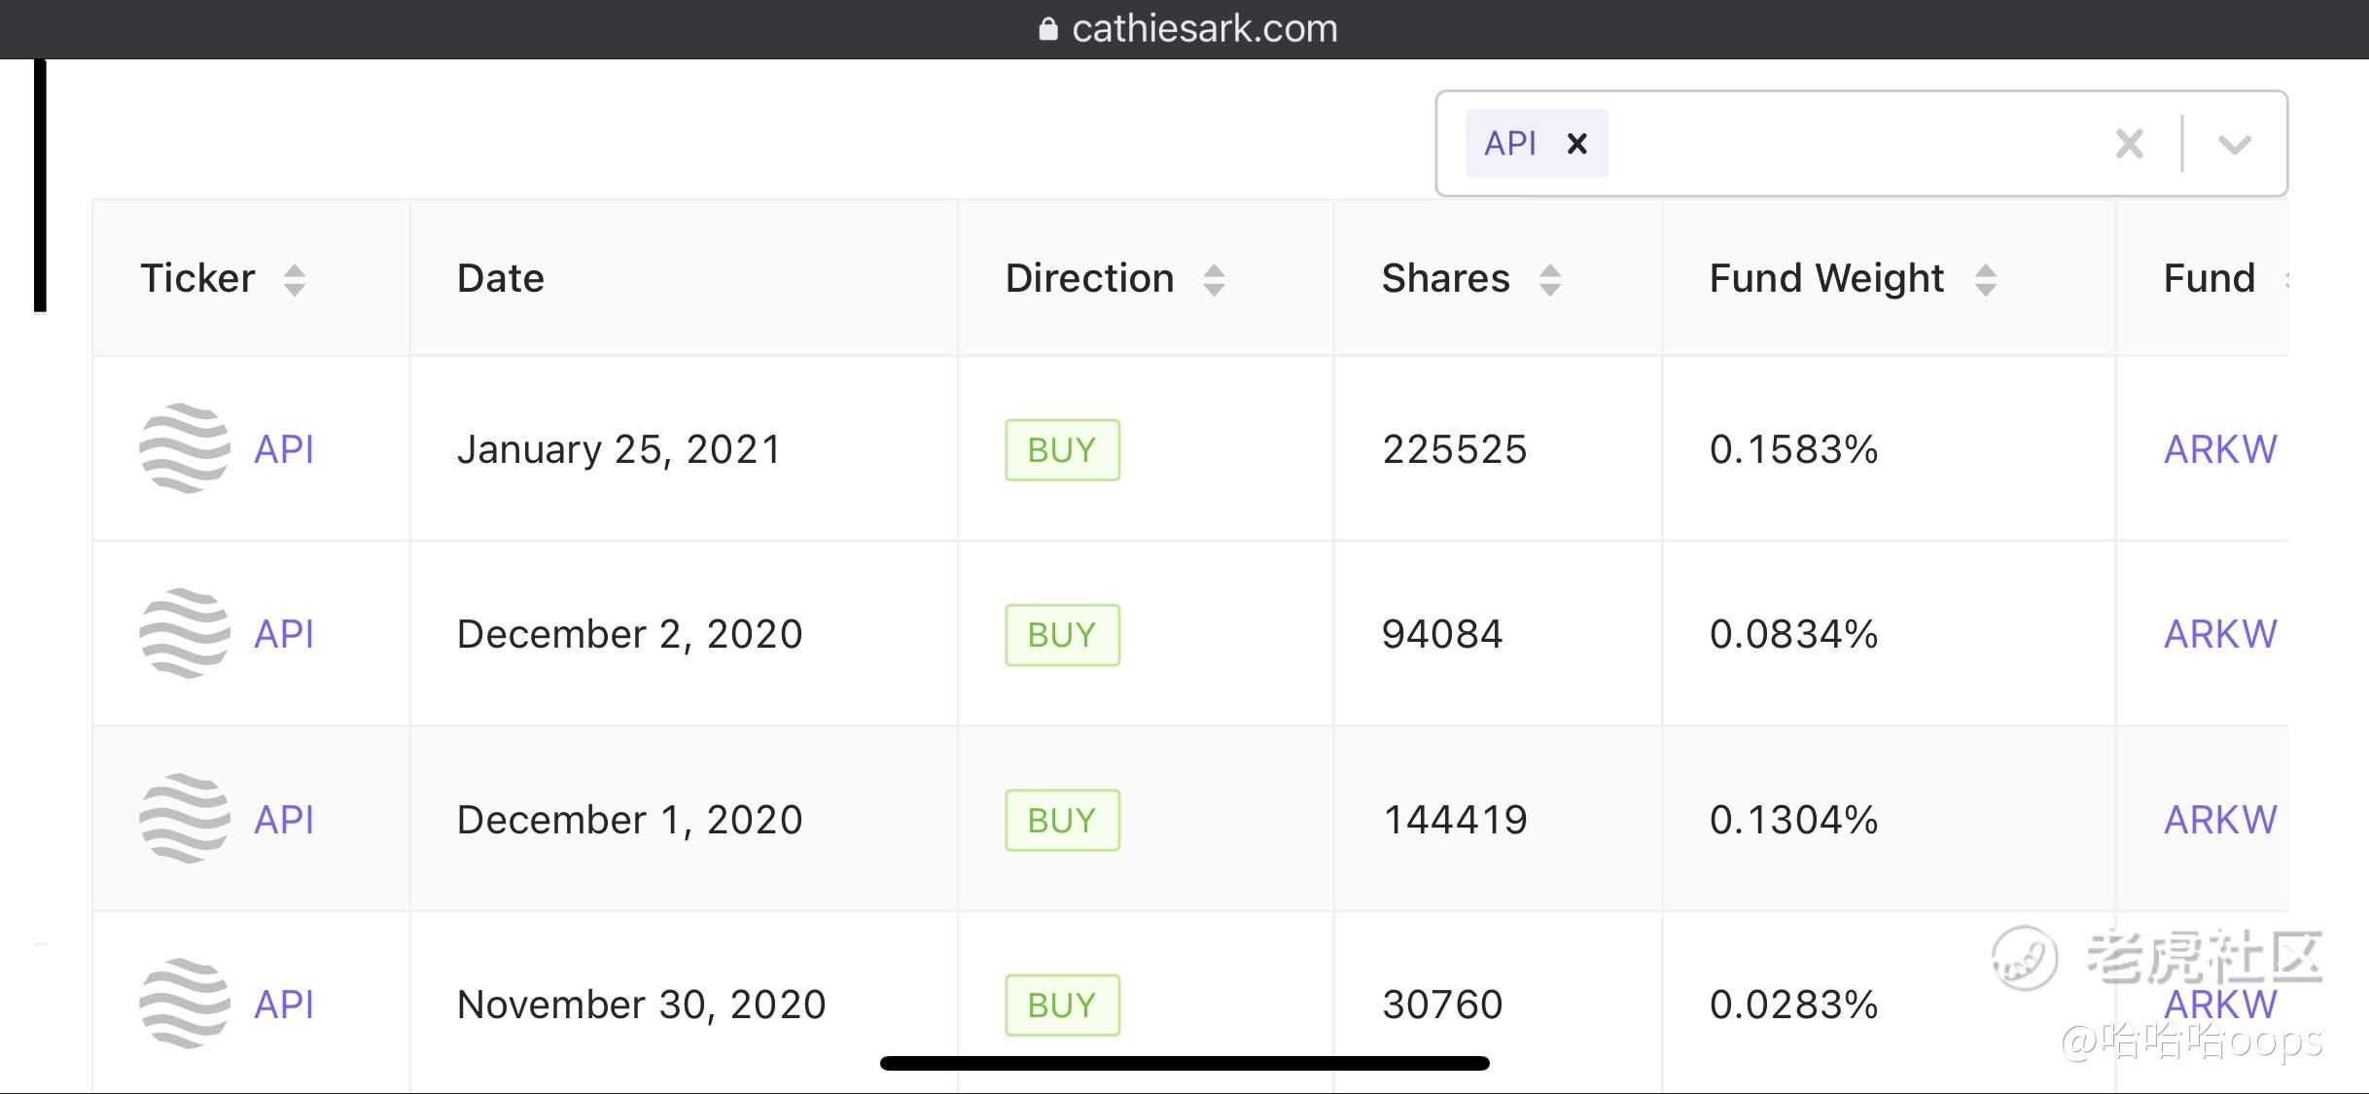This screenshot has height=1094, width=2369.
Task: Sort table by Ticker column
Action: [x=294, y=279]
